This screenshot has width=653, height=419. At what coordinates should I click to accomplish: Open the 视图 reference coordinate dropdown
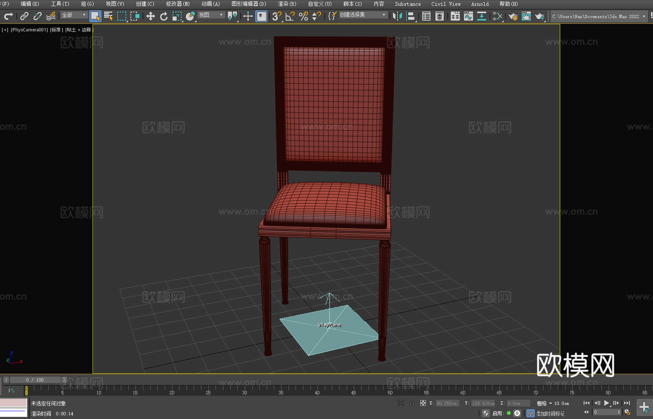point(211,15)
